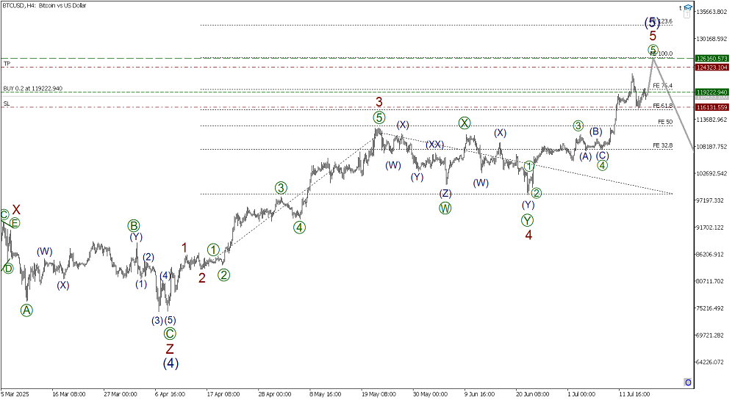Screen dimensions: 735x400
Task: Click the 19 May 08:00 time label
Action: tap(379, 394)
